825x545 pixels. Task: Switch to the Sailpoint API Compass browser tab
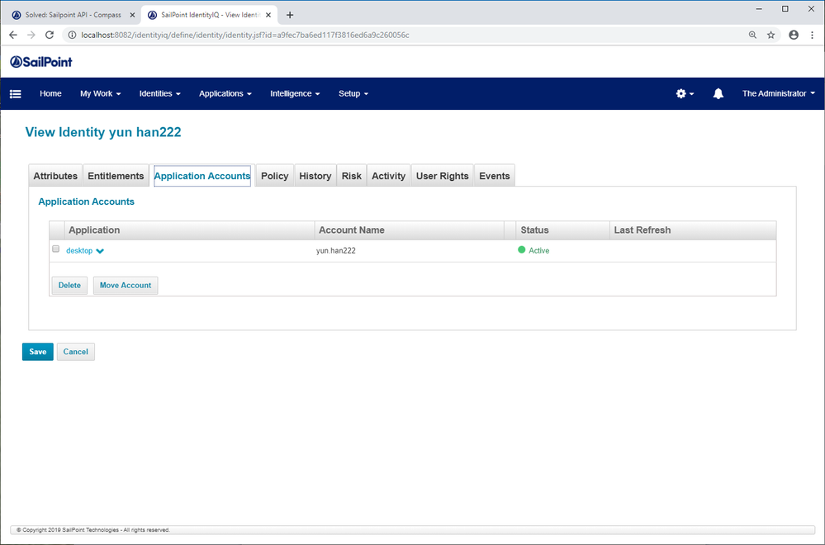point(70,15)
